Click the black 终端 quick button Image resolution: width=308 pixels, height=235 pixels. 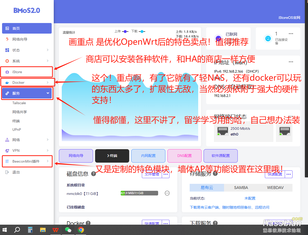tap(112, 156)
